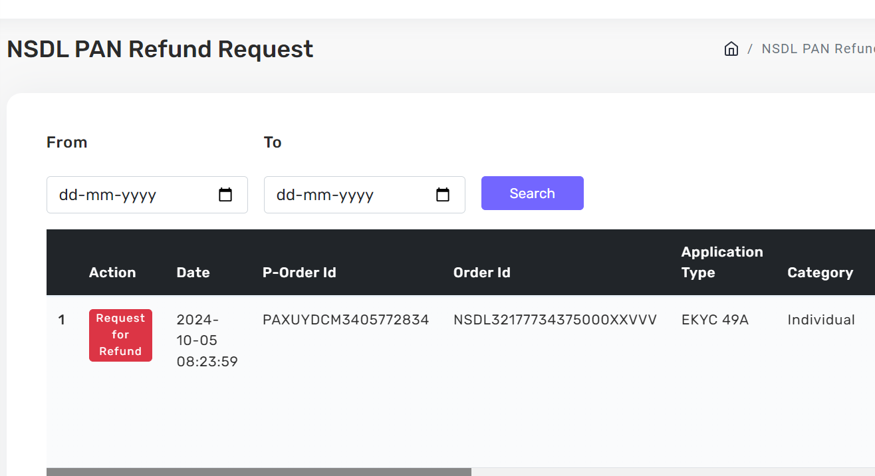Select the Order Id column header
Screen dimensions: 875x476
tap(481, 273)
